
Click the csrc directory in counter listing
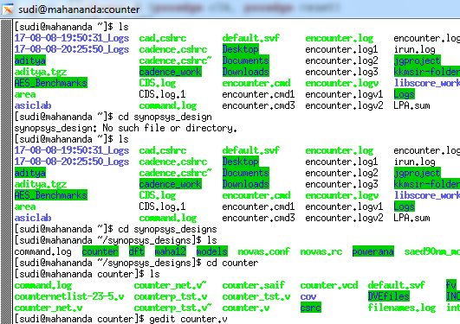click(311, 308)
